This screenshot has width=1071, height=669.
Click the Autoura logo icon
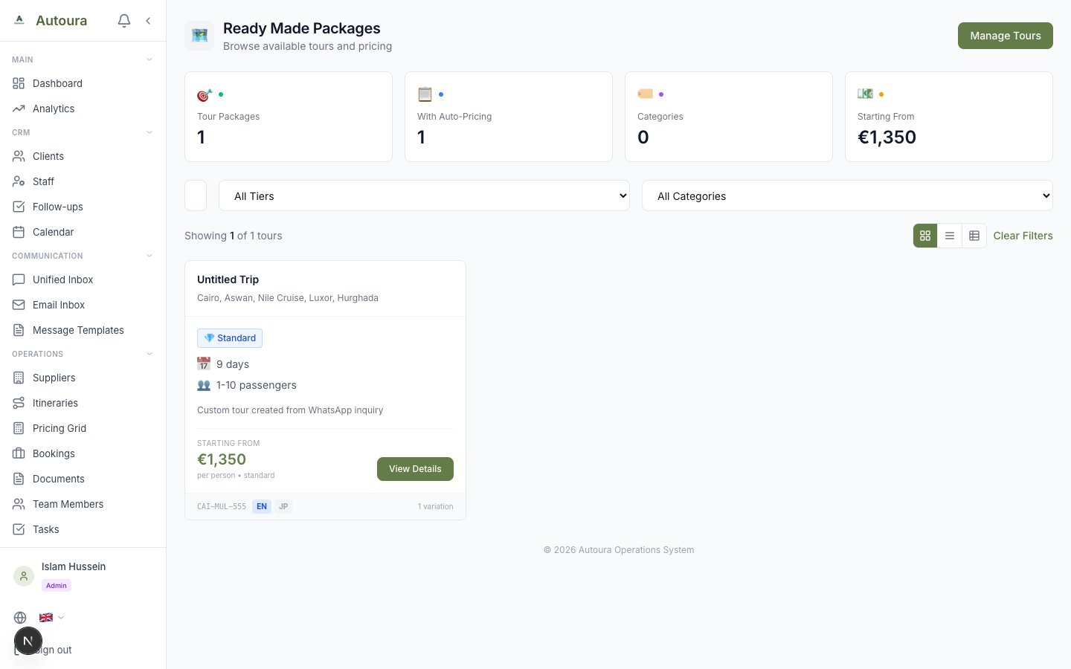[x=19, y=20]
